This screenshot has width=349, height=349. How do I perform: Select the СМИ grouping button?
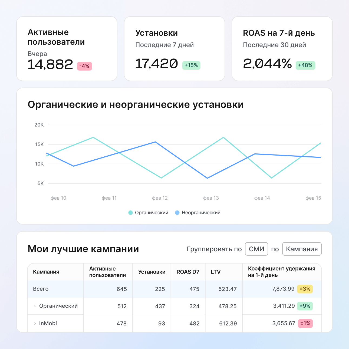click(256, 249)
